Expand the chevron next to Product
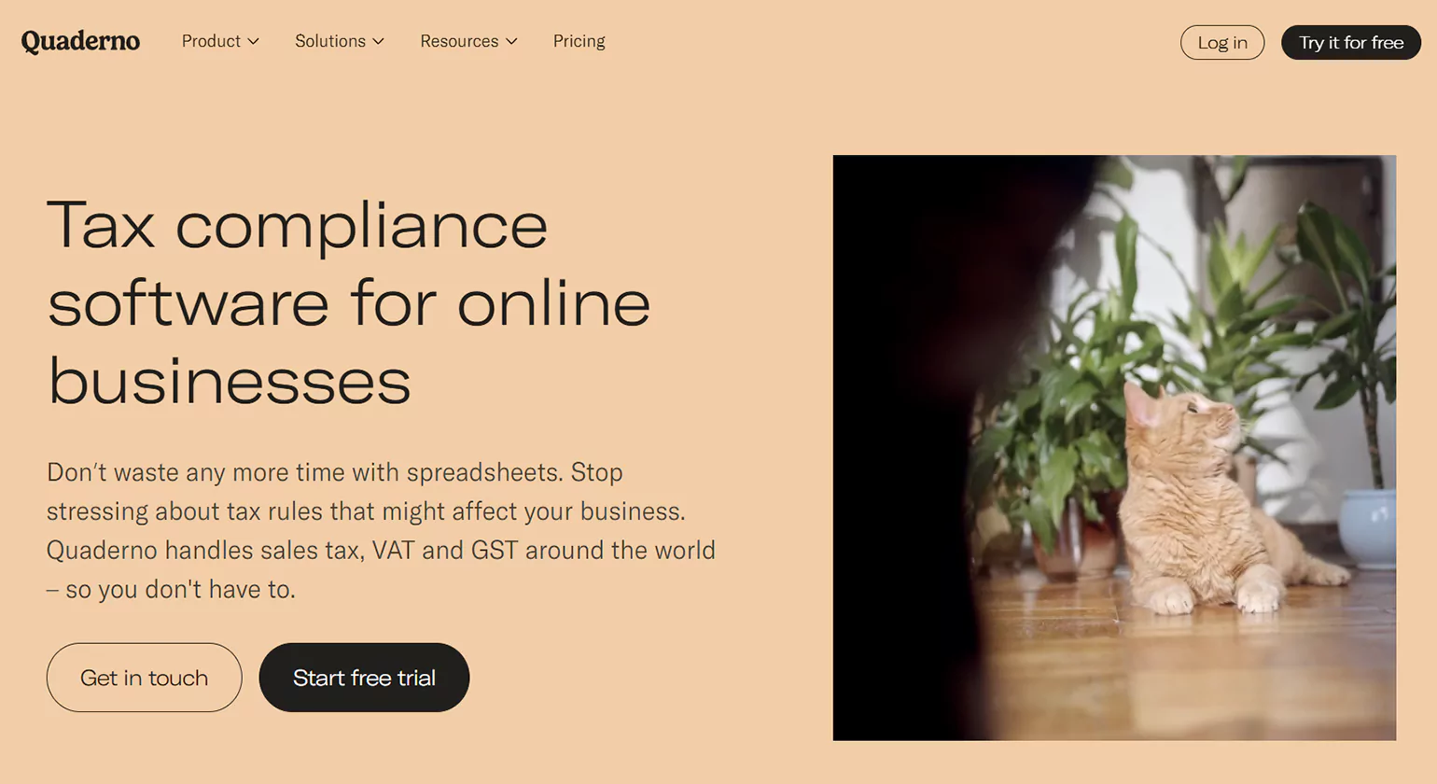 pos(253,42)
